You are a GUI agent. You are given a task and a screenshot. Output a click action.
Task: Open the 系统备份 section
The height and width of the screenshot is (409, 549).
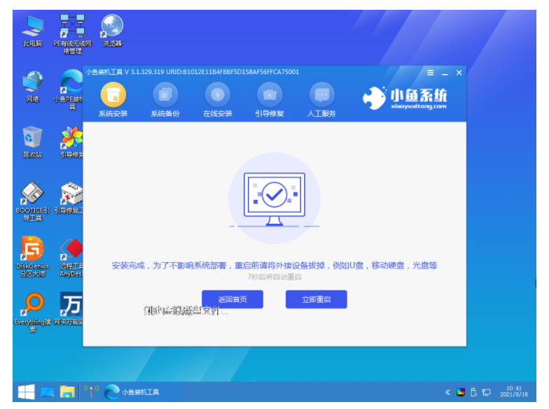(165, 99)
